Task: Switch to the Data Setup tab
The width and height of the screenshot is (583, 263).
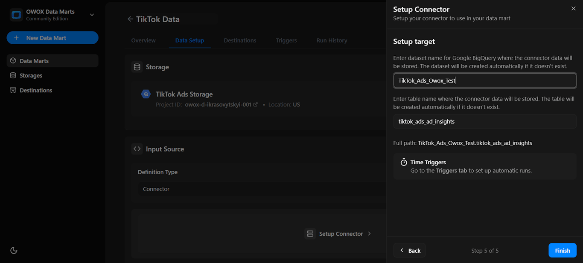Action: 189,40
